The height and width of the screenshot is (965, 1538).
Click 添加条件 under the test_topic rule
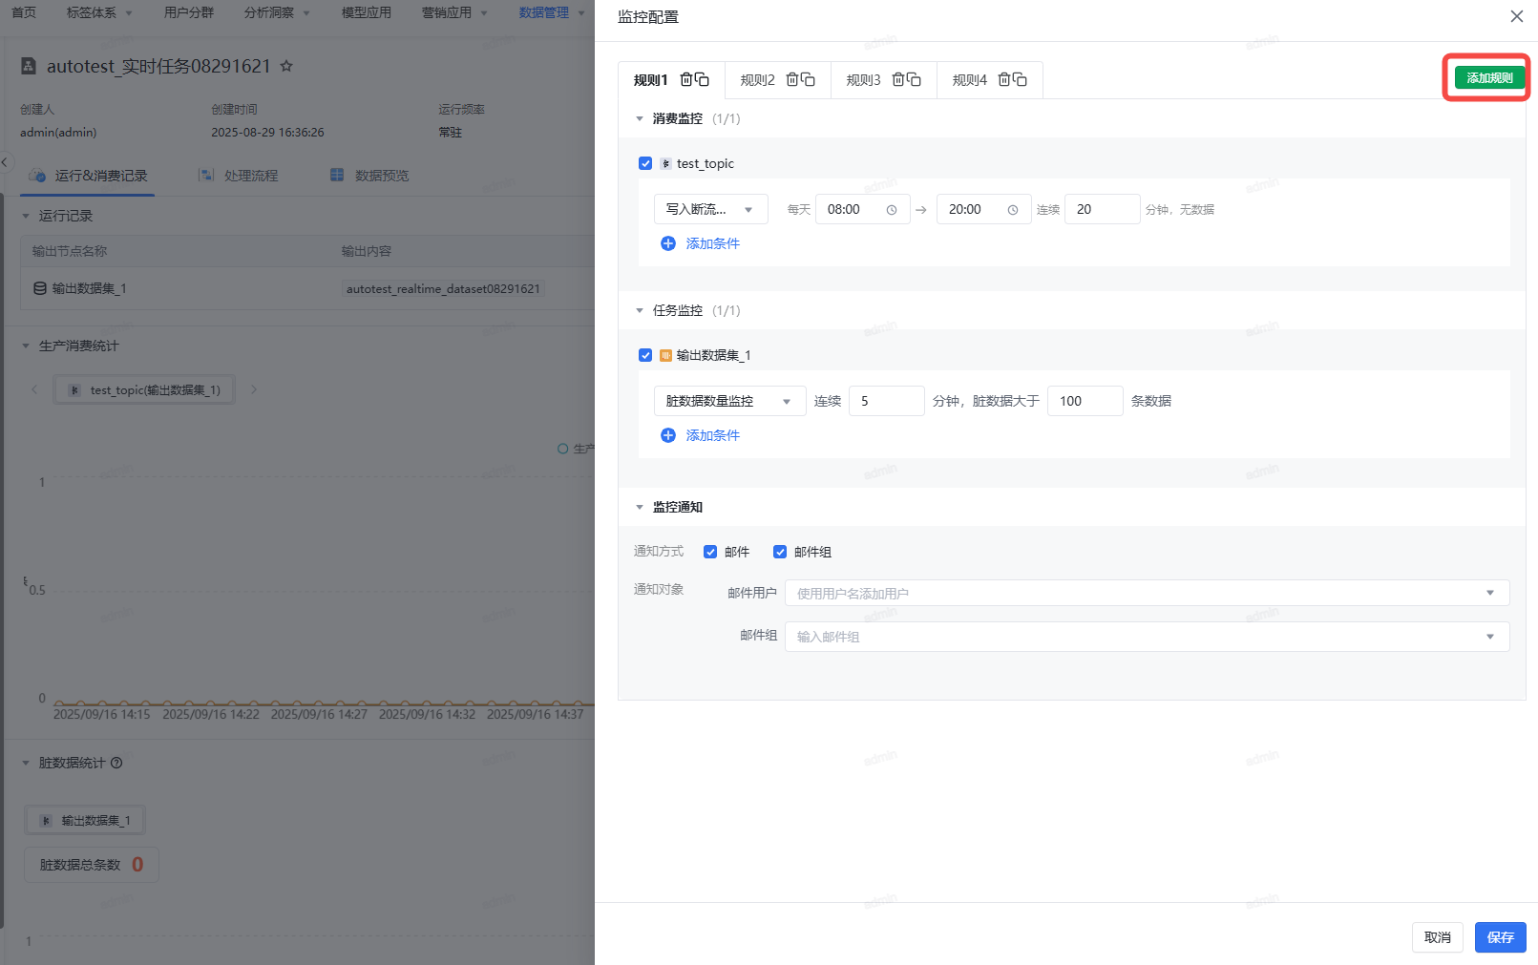[701, 243]
